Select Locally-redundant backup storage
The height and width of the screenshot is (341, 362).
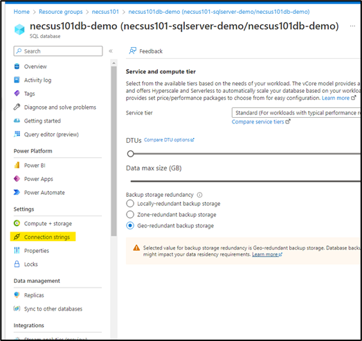tap(130, 204)
